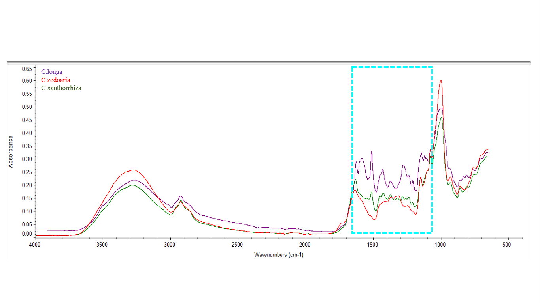Select the 0.30 absorbance tick label
Viewport: 540px width, 303px height.
(x=26, y=159)
